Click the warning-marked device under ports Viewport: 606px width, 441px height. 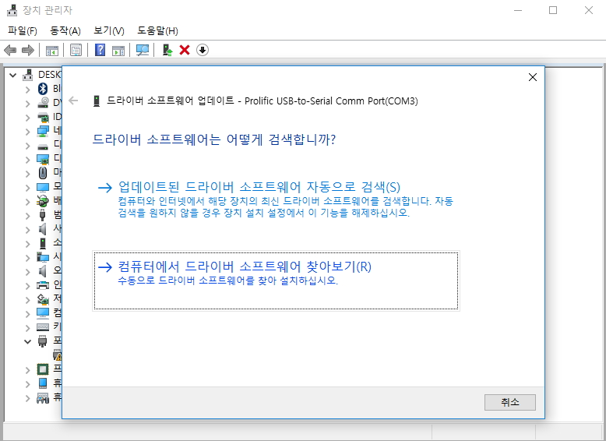click(x=57, y=355)
